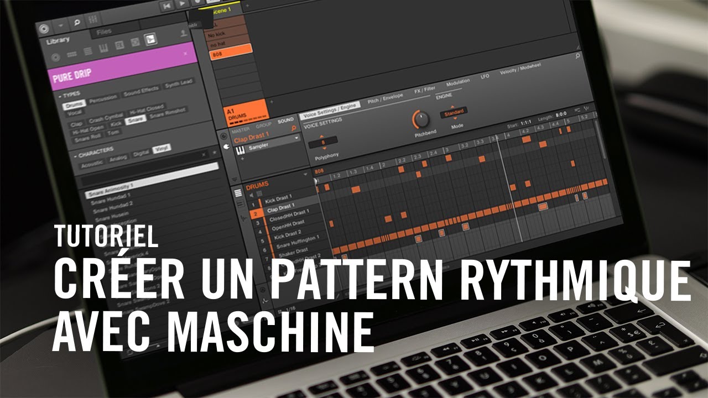708x398 pixels.
Task: Click the Maschine logo icon
Action: pyautogui.click(x=45, y=28)
